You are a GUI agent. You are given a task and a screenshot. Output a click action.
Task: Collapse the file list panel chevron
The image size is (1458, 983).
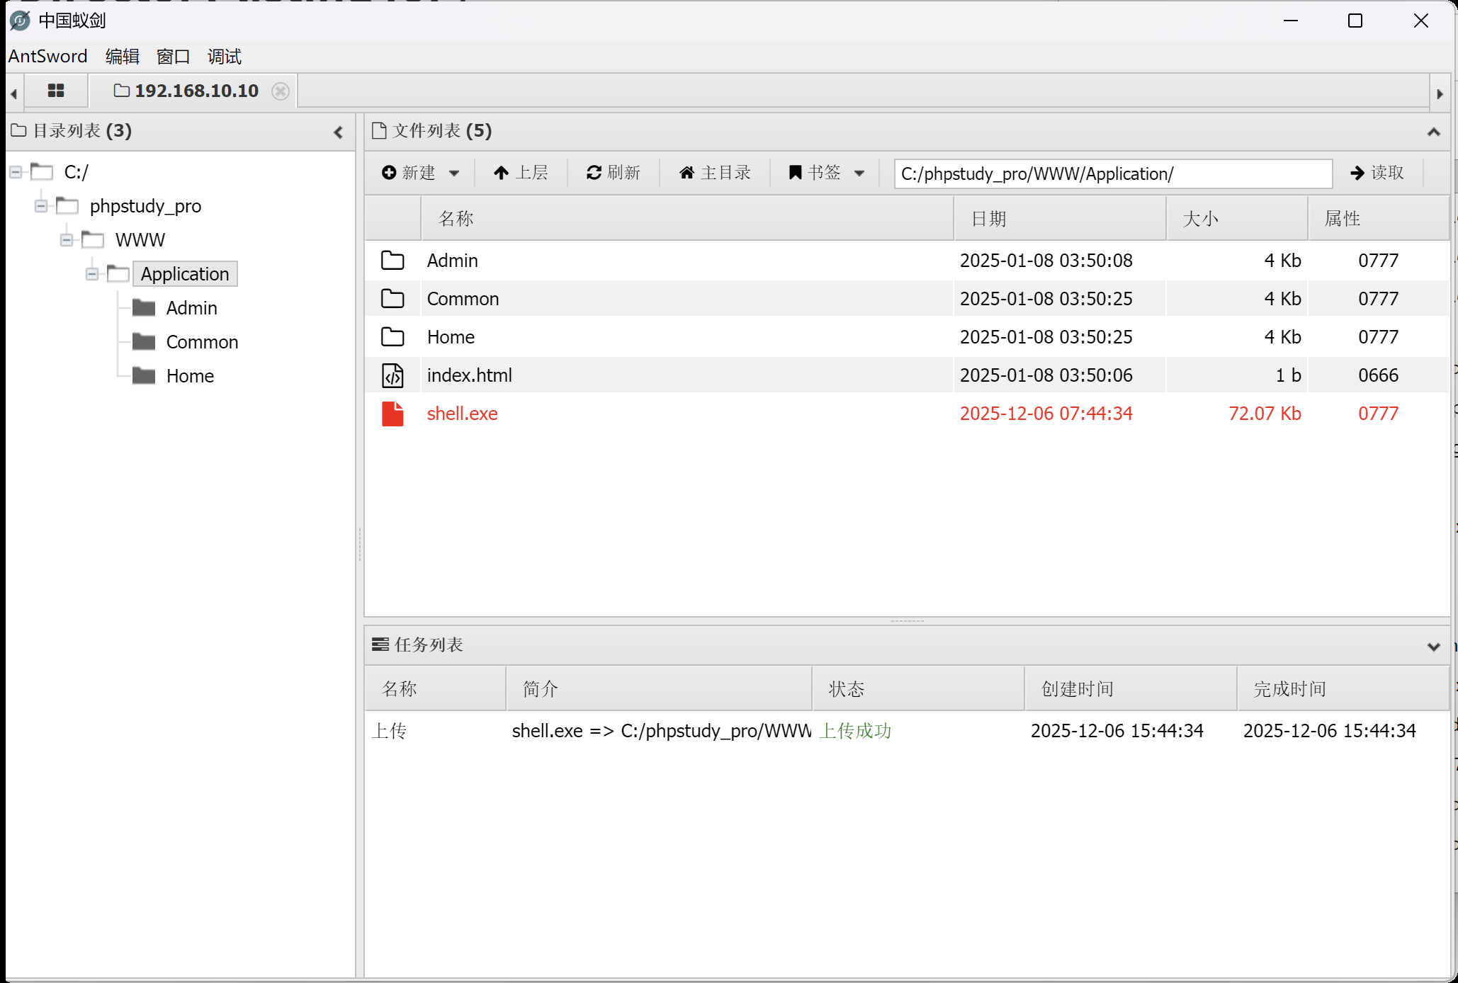tap(1433, 132)
